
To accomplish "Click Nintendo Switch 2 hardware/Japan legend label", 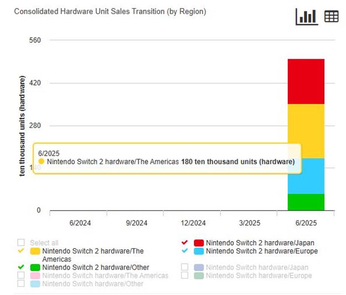I will click(260, 243).
